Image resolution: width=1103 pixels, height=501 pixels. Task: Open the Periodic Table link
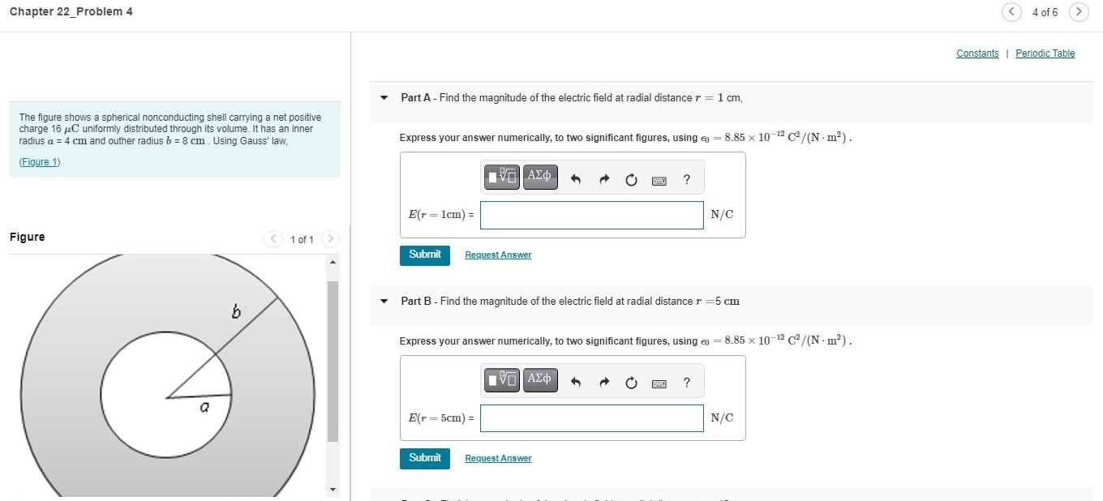pos(1045,54)
